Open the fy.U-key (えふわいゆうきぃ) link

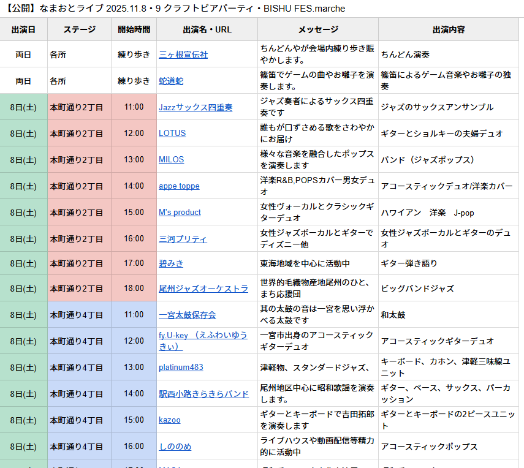[x=203, y=341]
